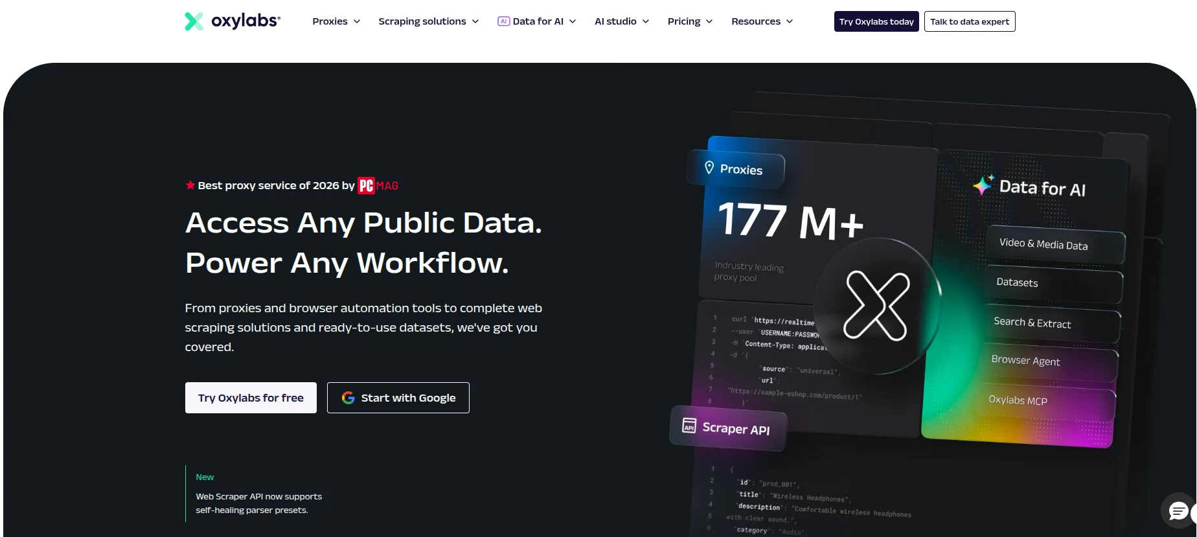Open the Scraping solutions menu
Screen dimensions: 1197x537
(x=429, y=21)
